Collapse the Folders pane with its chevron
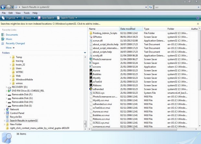Viewport: 201px width, 144px height. tap(85, 53)
